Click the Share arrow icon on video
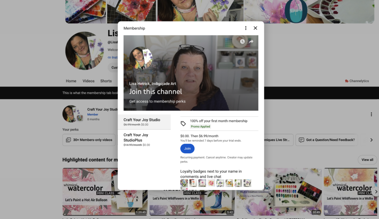The height and width of the screenshot is (219, 379). click(x=251, y=41)
